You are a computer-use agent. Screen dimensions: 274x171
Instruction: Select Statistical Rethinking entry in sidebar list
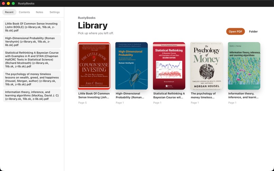[32, 59]
